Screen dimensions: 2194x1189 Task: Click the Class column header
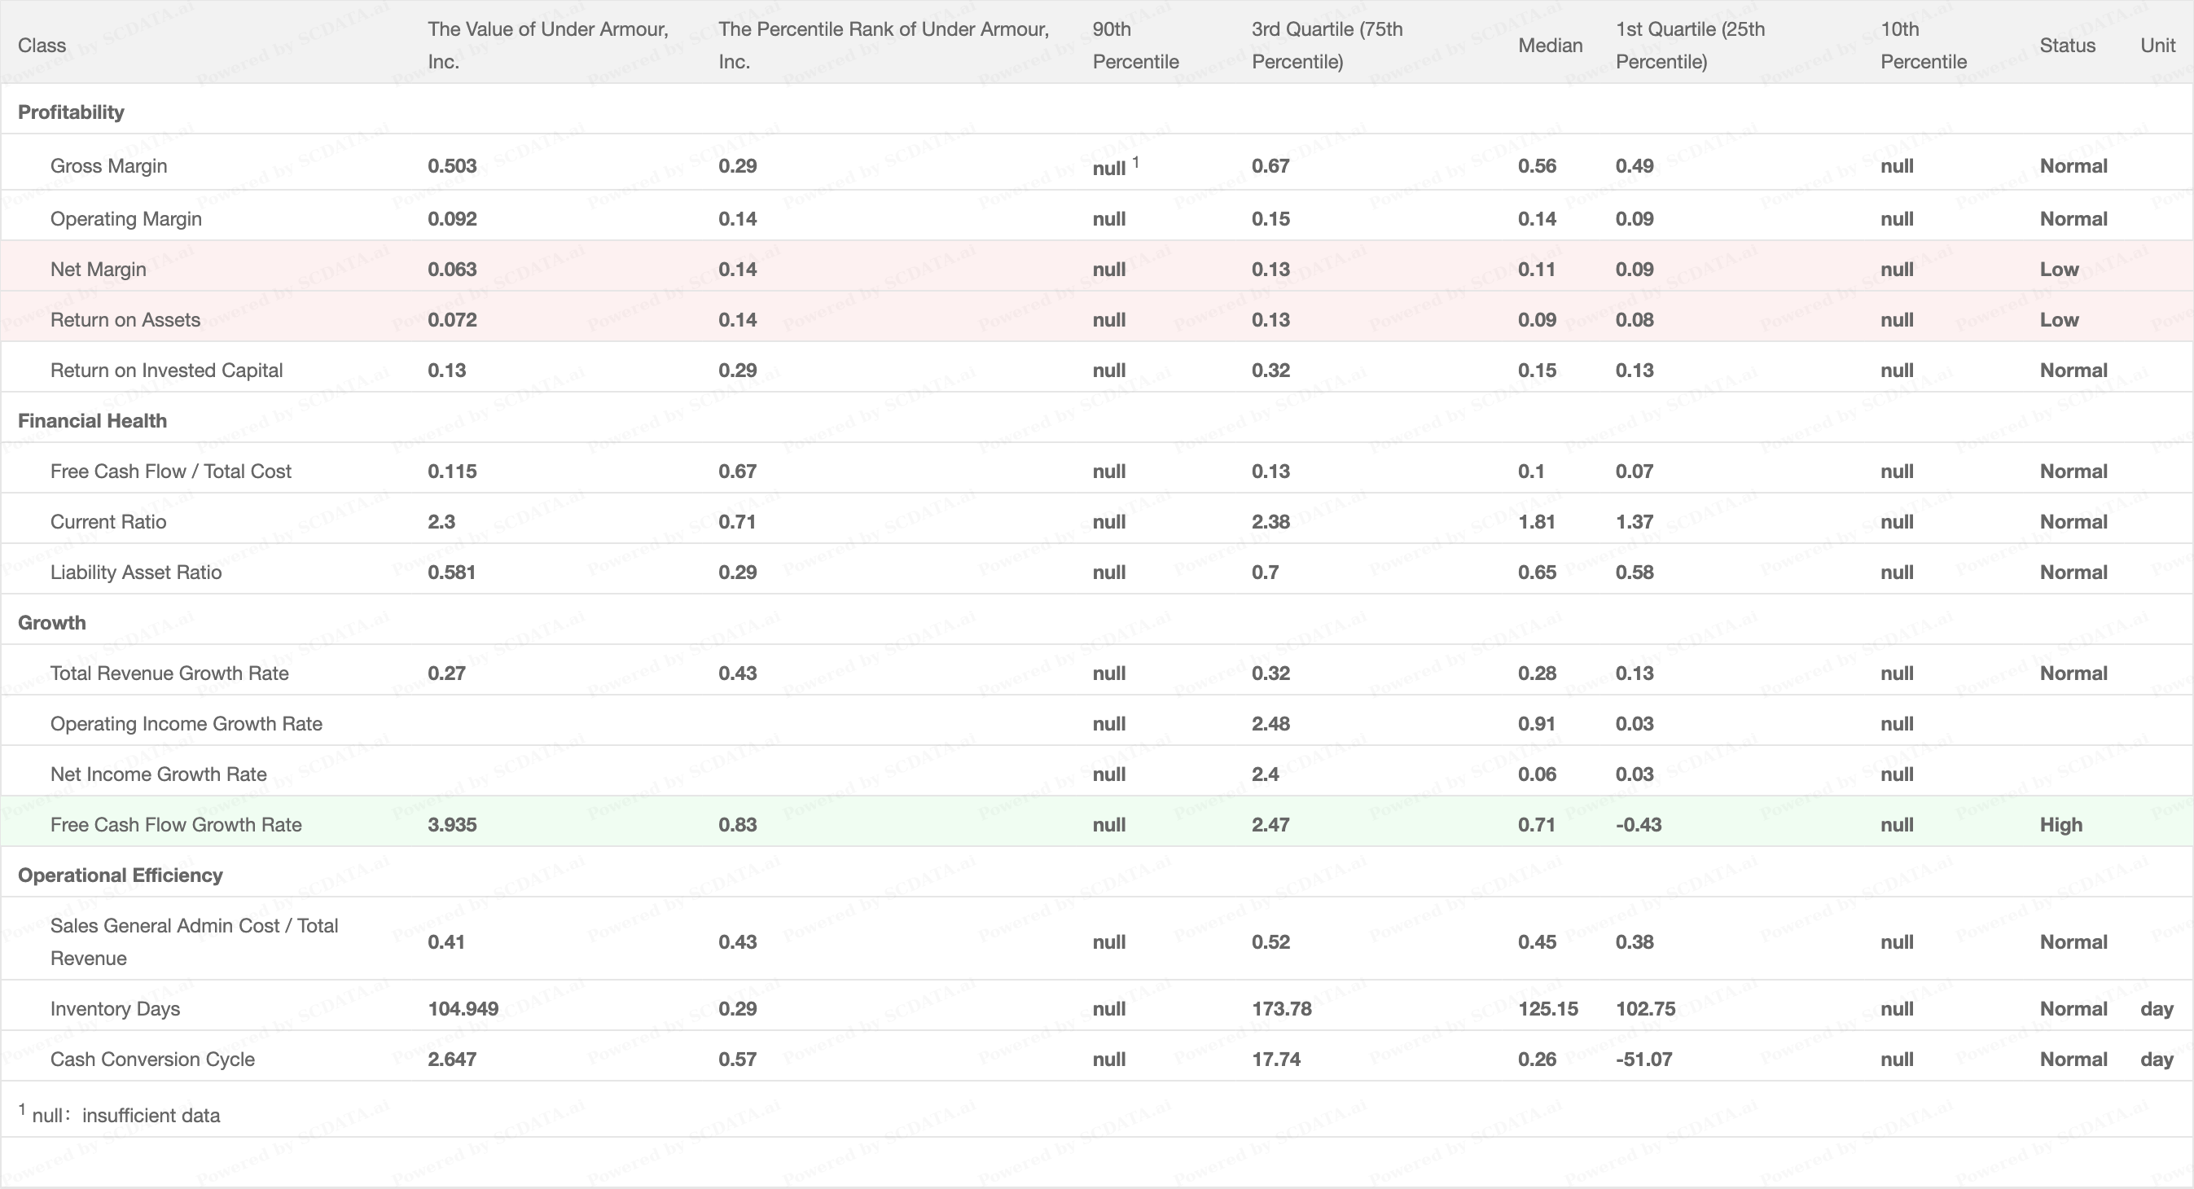point(42,45)
